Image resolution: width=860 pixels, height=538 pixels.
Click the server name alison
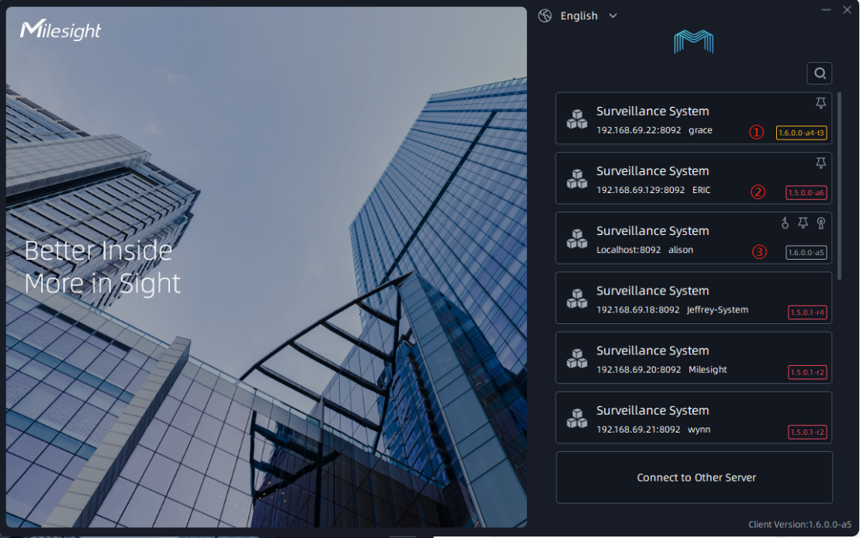tap(681, 250)
